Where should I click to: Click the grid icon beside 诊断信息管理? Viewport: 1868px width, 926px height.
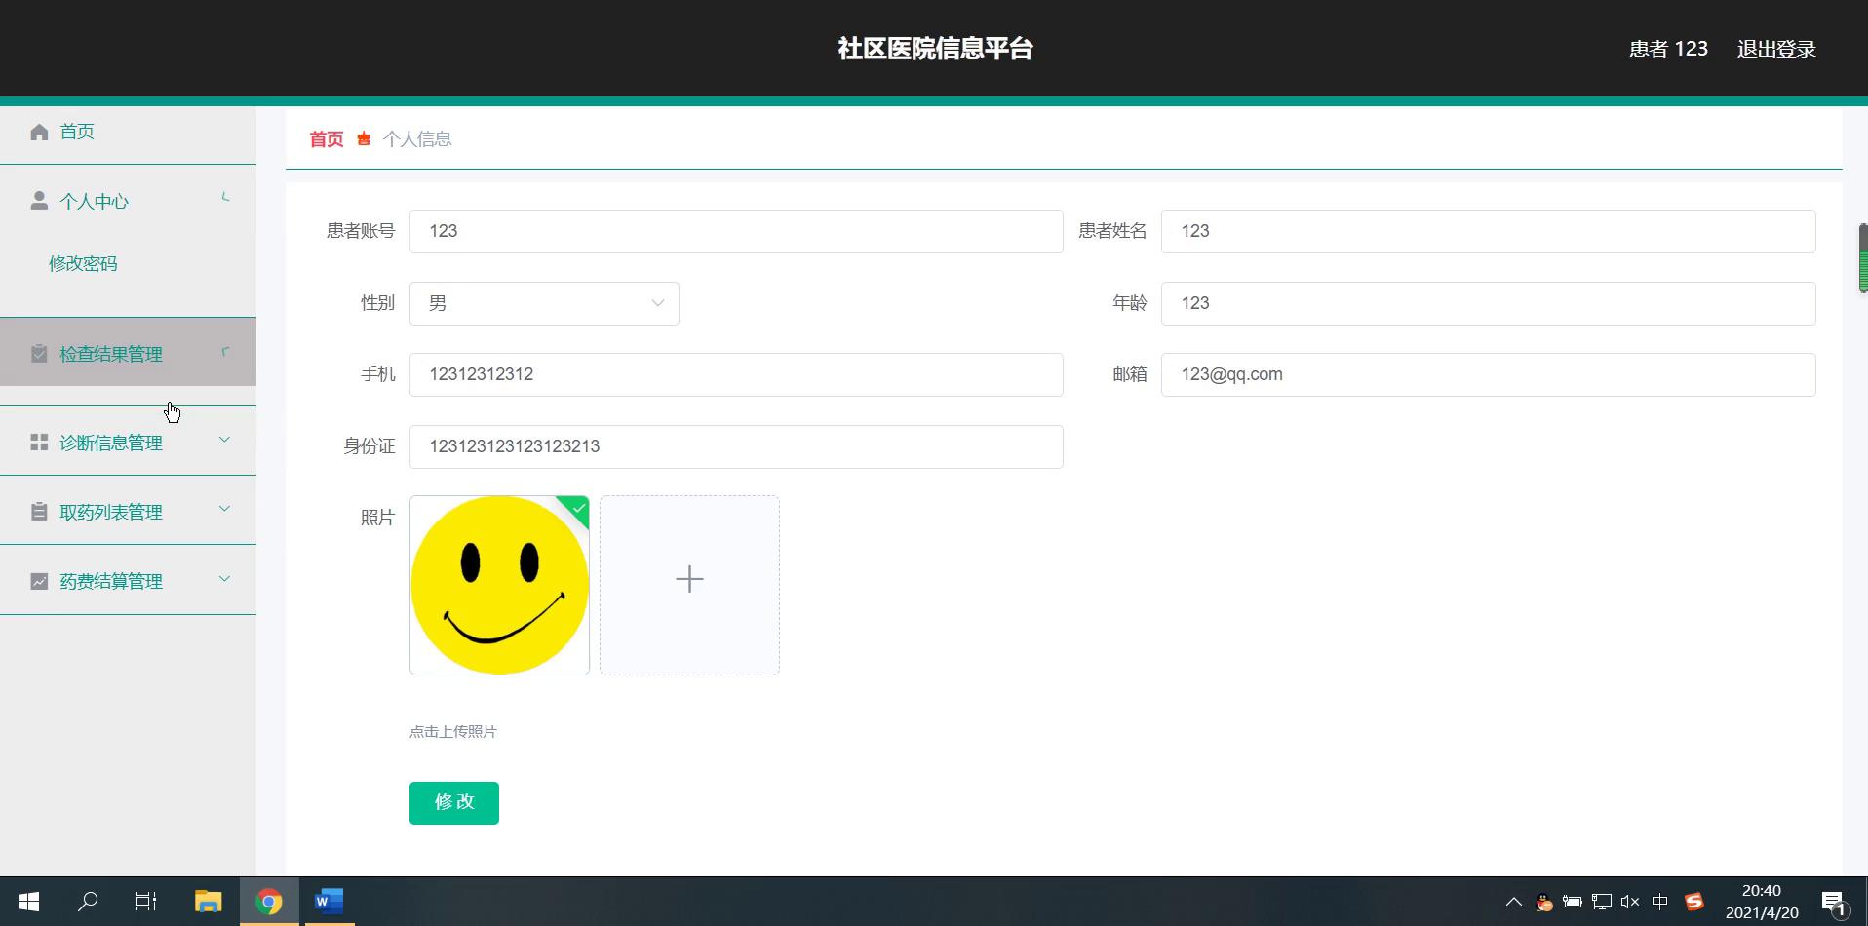pos(39,443)
